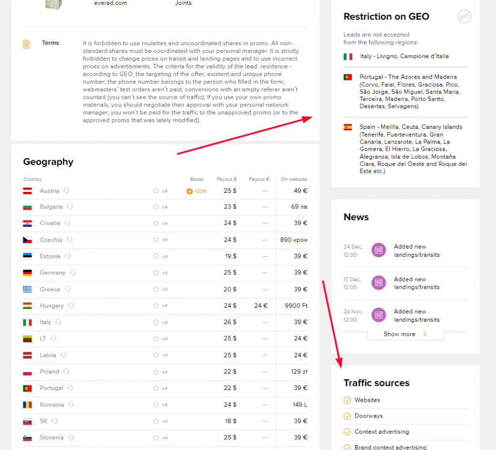Click the Spain flag icon in GEO restrictions

tap(348, 127)
